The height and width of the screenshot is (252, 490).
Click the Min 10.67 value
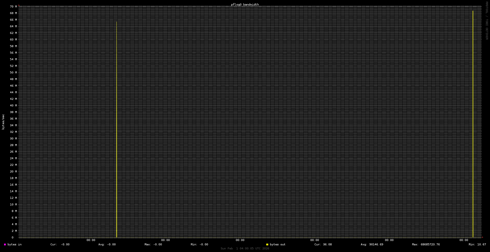(x=477, y=244)
